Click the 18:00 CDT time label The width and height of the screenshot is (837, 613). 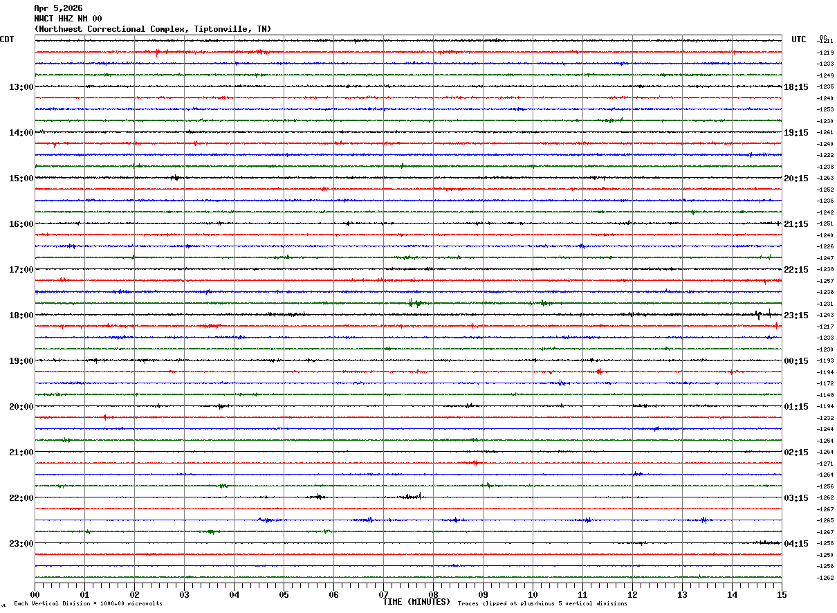tap(21, 315)
